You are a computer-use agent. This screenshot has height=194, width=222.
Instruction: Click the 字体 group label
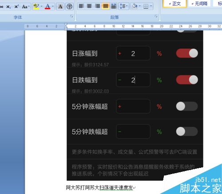coord(18,17)
